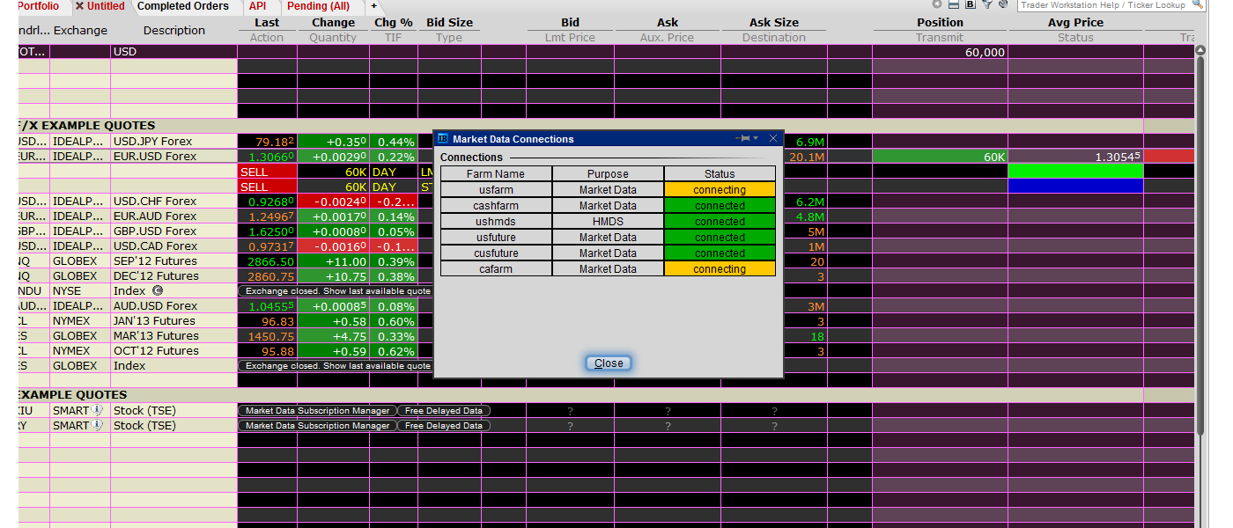
Task: Click the pin icon in the Market Data Connections title bar
Action: tap(742, 139)
